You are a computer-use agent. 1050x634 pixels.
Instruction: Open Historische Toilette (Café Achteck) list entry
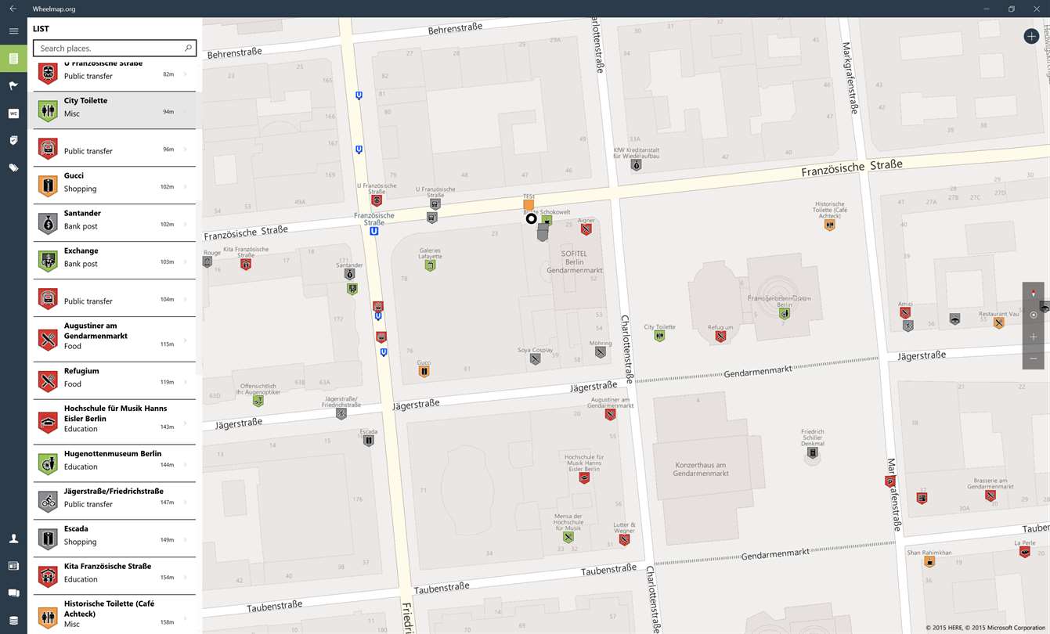tap(114, 614)
